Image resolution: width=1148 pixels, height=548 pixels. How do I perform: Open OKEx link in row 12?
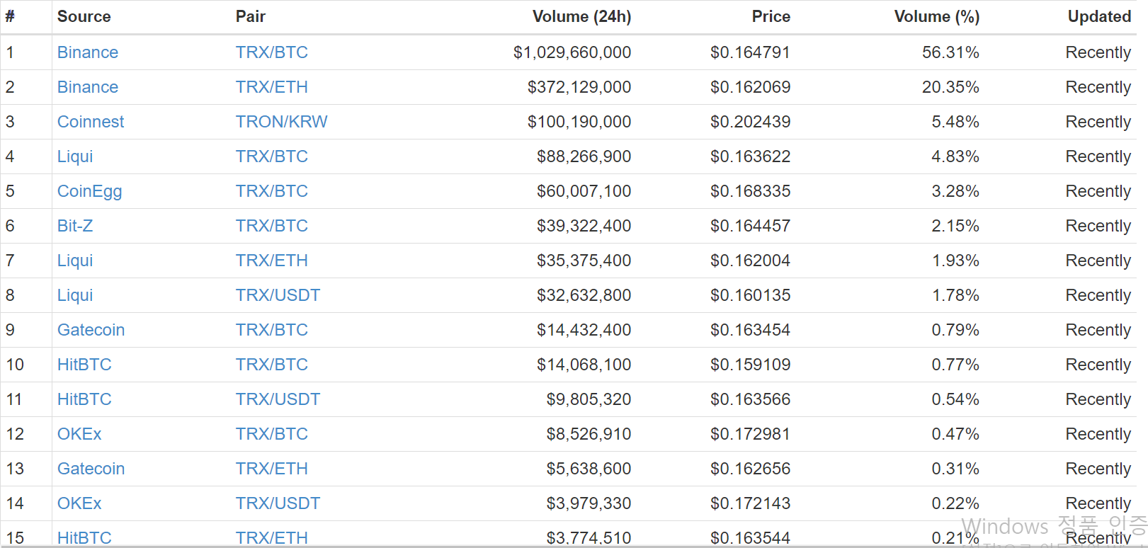click(79, 434)
